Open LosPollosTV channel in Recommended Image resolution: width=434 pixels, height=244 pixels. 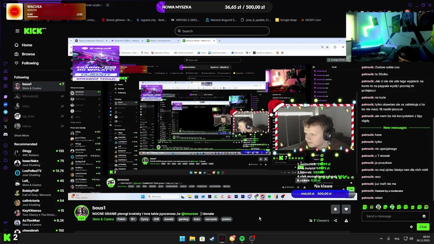click(x=39, y=173)
